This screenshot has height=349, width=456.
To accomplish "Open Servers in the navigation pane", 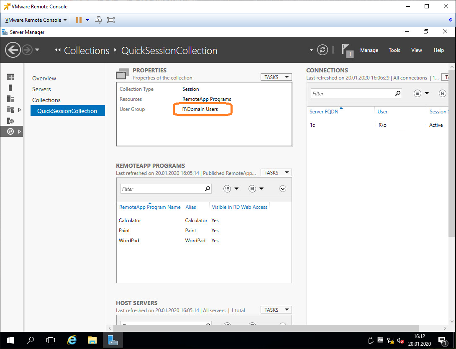I will [x=41, y=89].
